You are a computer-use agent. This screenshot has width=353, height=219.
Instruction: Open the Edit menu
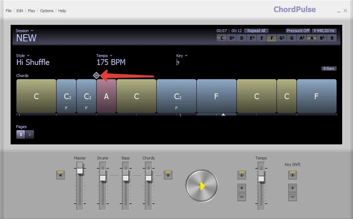(x=20, y=11)
